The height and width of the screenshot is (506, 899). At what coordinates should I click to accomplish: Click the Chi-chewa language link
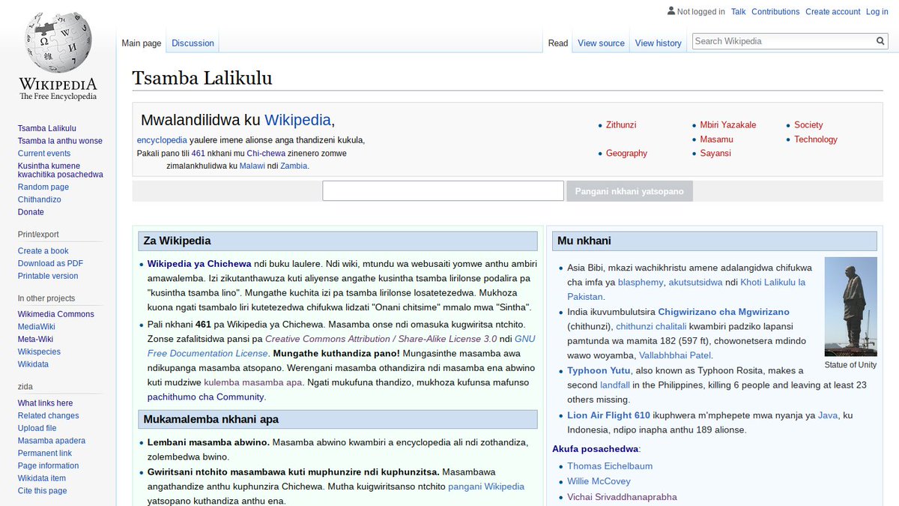point(266,153)
